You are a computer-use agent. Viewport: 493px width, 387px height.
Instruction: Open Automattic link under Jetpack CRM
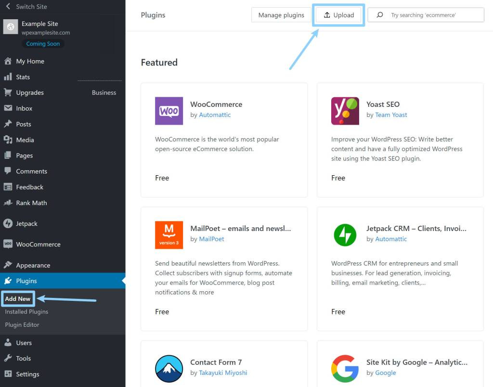point(391,239)
